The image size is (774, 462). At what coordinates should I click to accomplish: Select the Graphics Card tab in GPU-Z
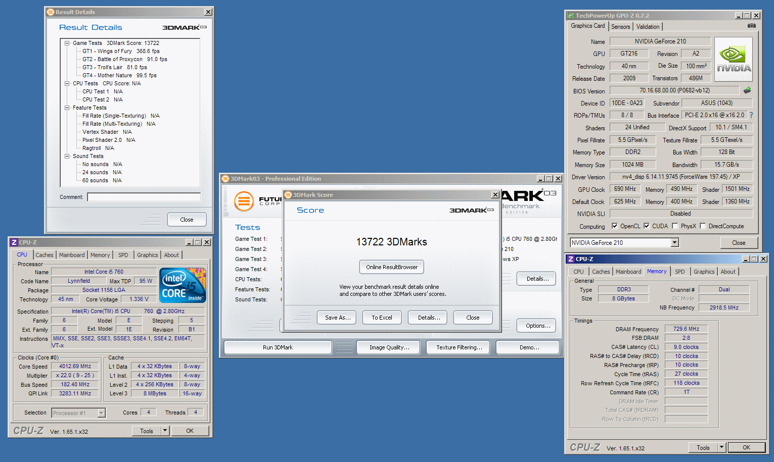(x=587, y=26)
